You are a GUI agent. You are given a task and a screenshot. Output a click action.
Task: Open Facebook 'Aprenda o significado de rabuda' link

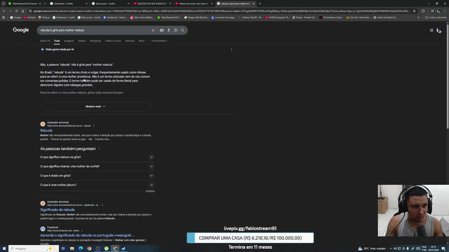click(87, 235)
